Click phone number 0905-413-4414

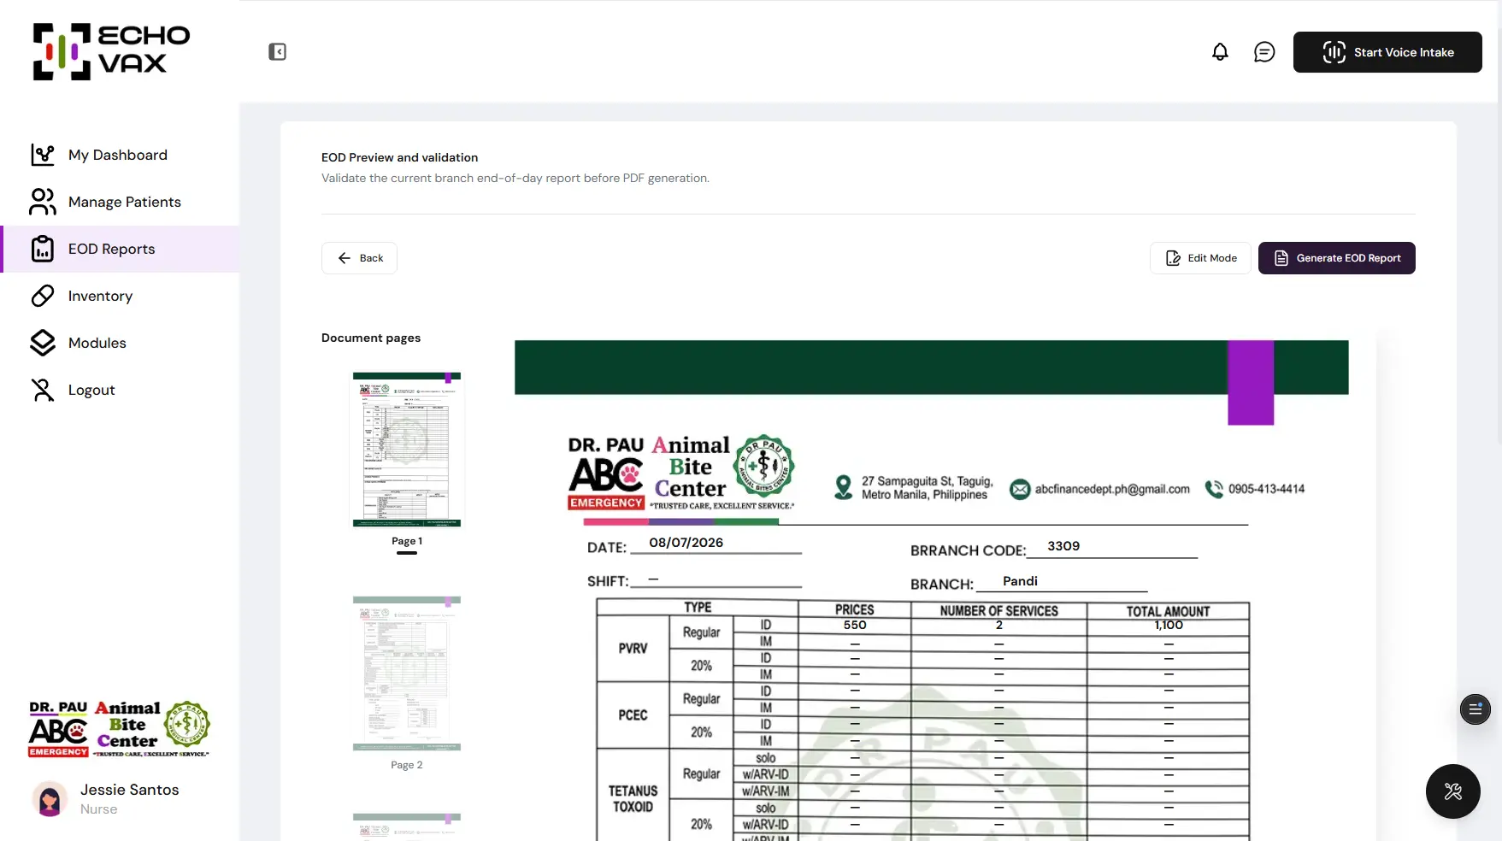[x=1266, y=489]
